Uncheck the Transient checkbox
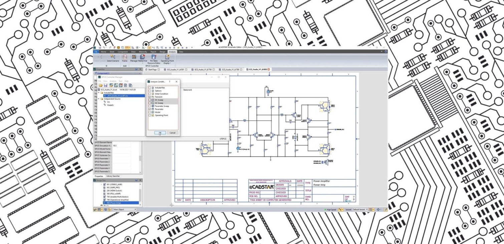This screenshot has height=244, width=504. (150, 97)
